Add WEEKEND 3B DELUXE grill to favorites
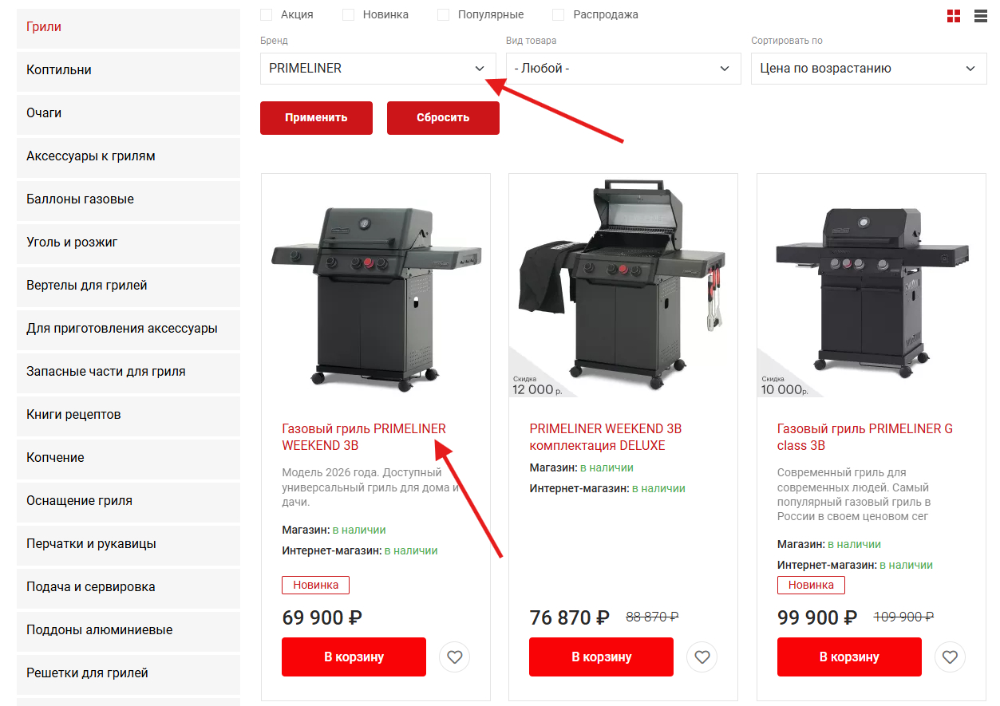Screen dimensions: 1000x706 [702, 657]
